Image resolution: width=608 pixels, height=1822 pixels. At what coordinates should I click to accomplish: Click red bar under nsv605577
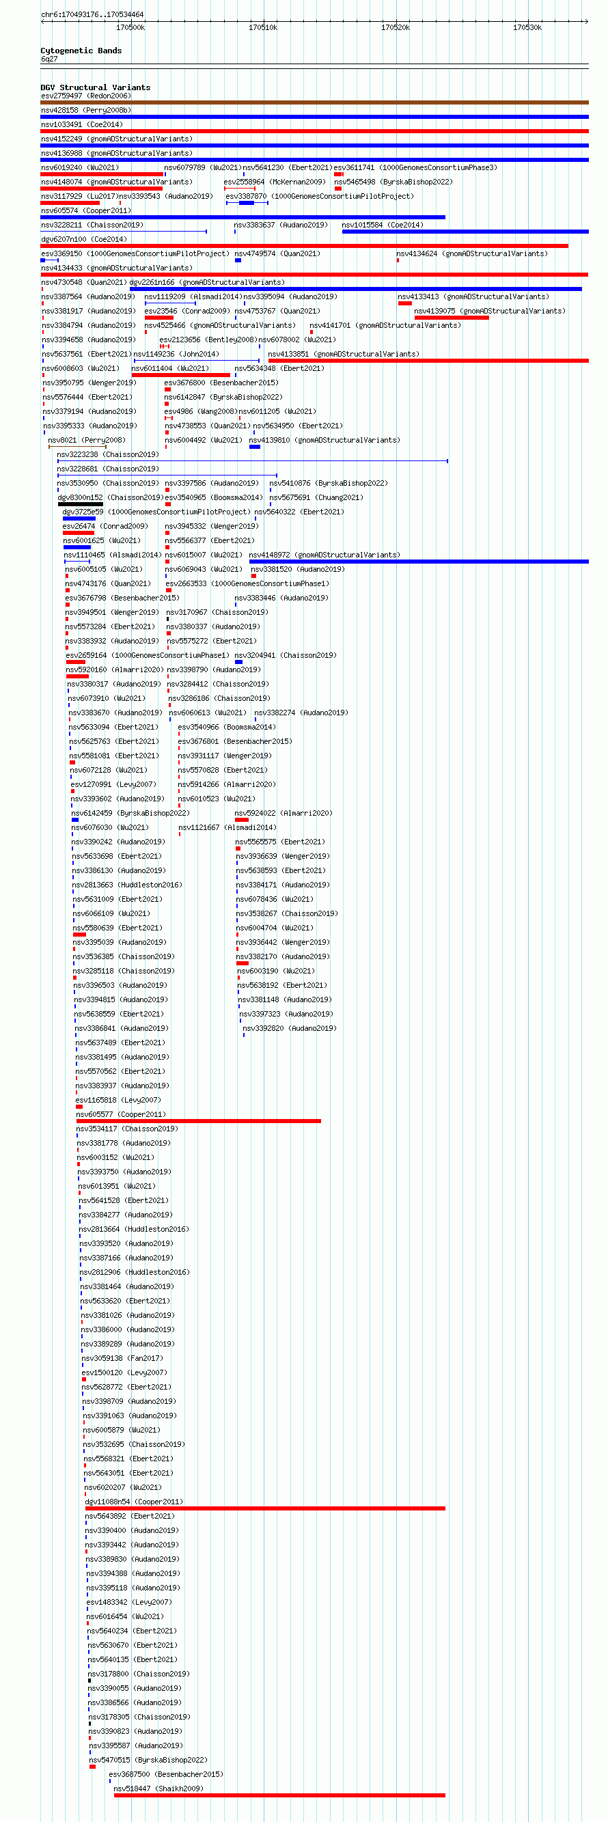tap(199, 1121)
